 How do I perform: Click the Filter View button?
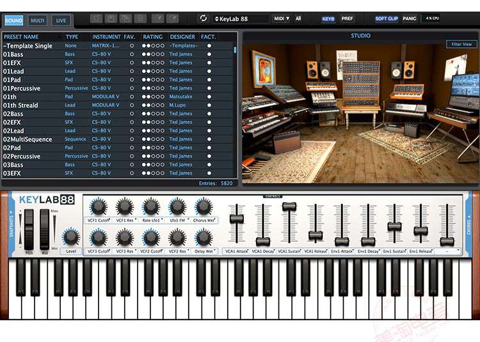point(461,44)
